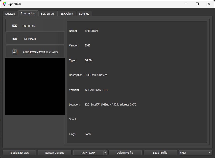Maximize the OpenRGB window
The width and height of the screenshot is (215, 158).
[197, 4]
